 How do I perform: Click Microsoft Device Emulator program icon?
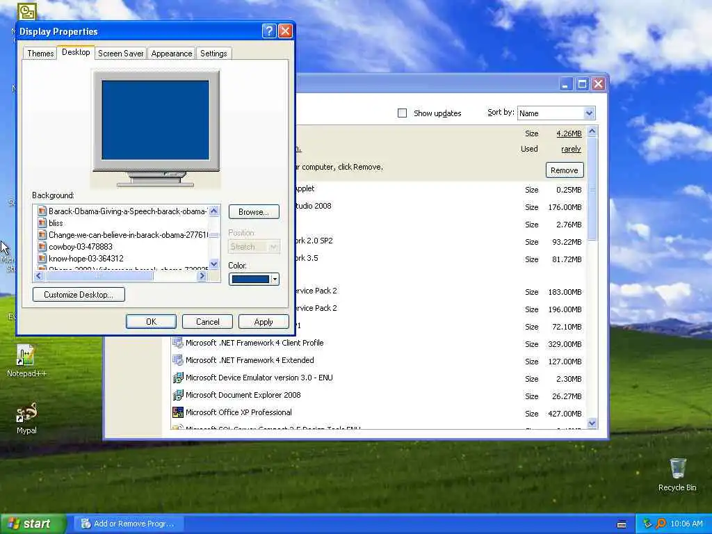[x=177, y=378]
